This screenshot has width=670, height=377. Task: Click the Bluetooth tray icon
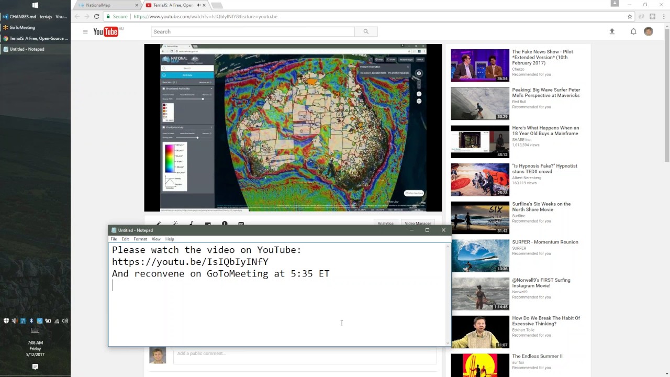pyautogui.click(x=31, y=321)
